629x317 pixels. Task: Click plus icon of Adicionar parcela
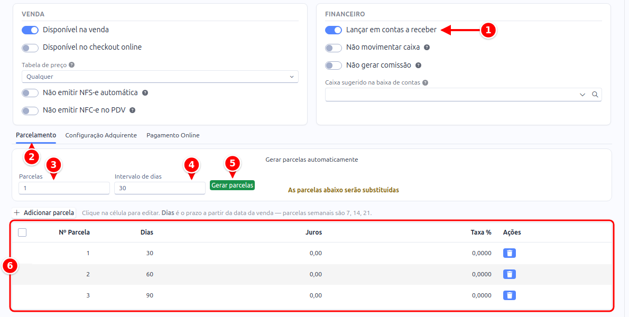pyautogui.click(x=17, y=213)
